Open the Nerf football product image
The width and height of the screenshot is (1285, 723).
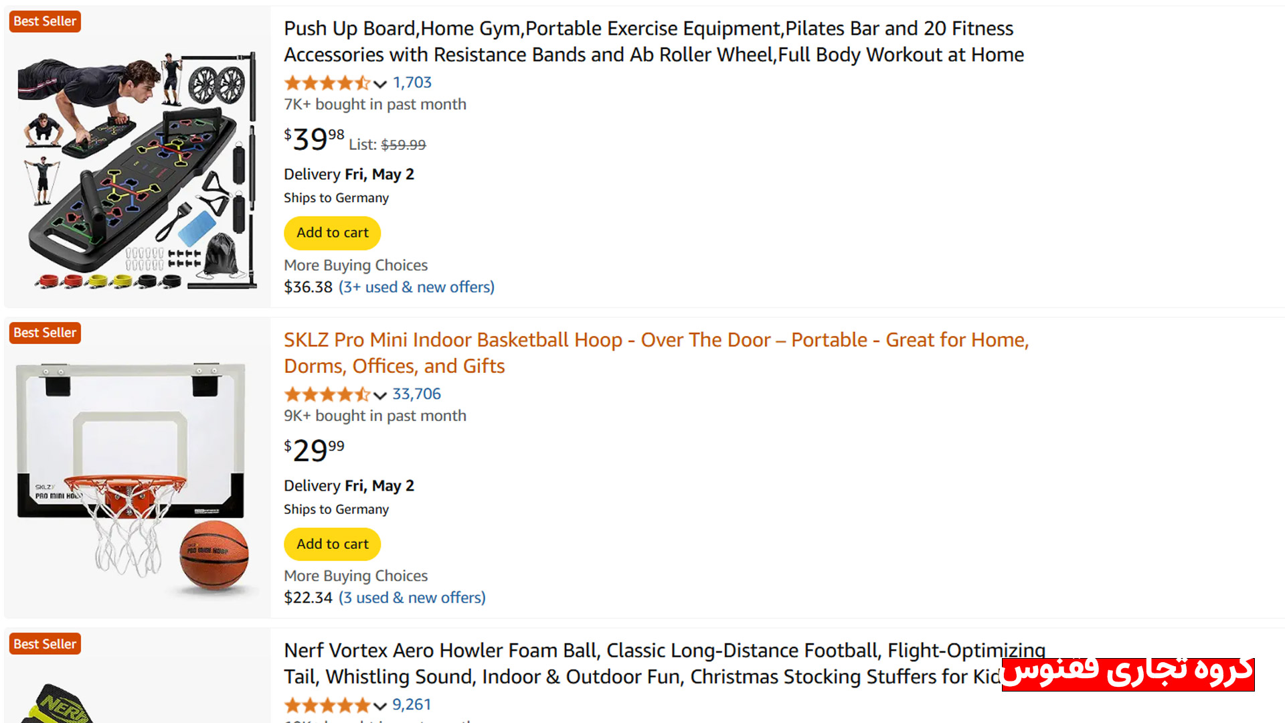tap(60, 703)
